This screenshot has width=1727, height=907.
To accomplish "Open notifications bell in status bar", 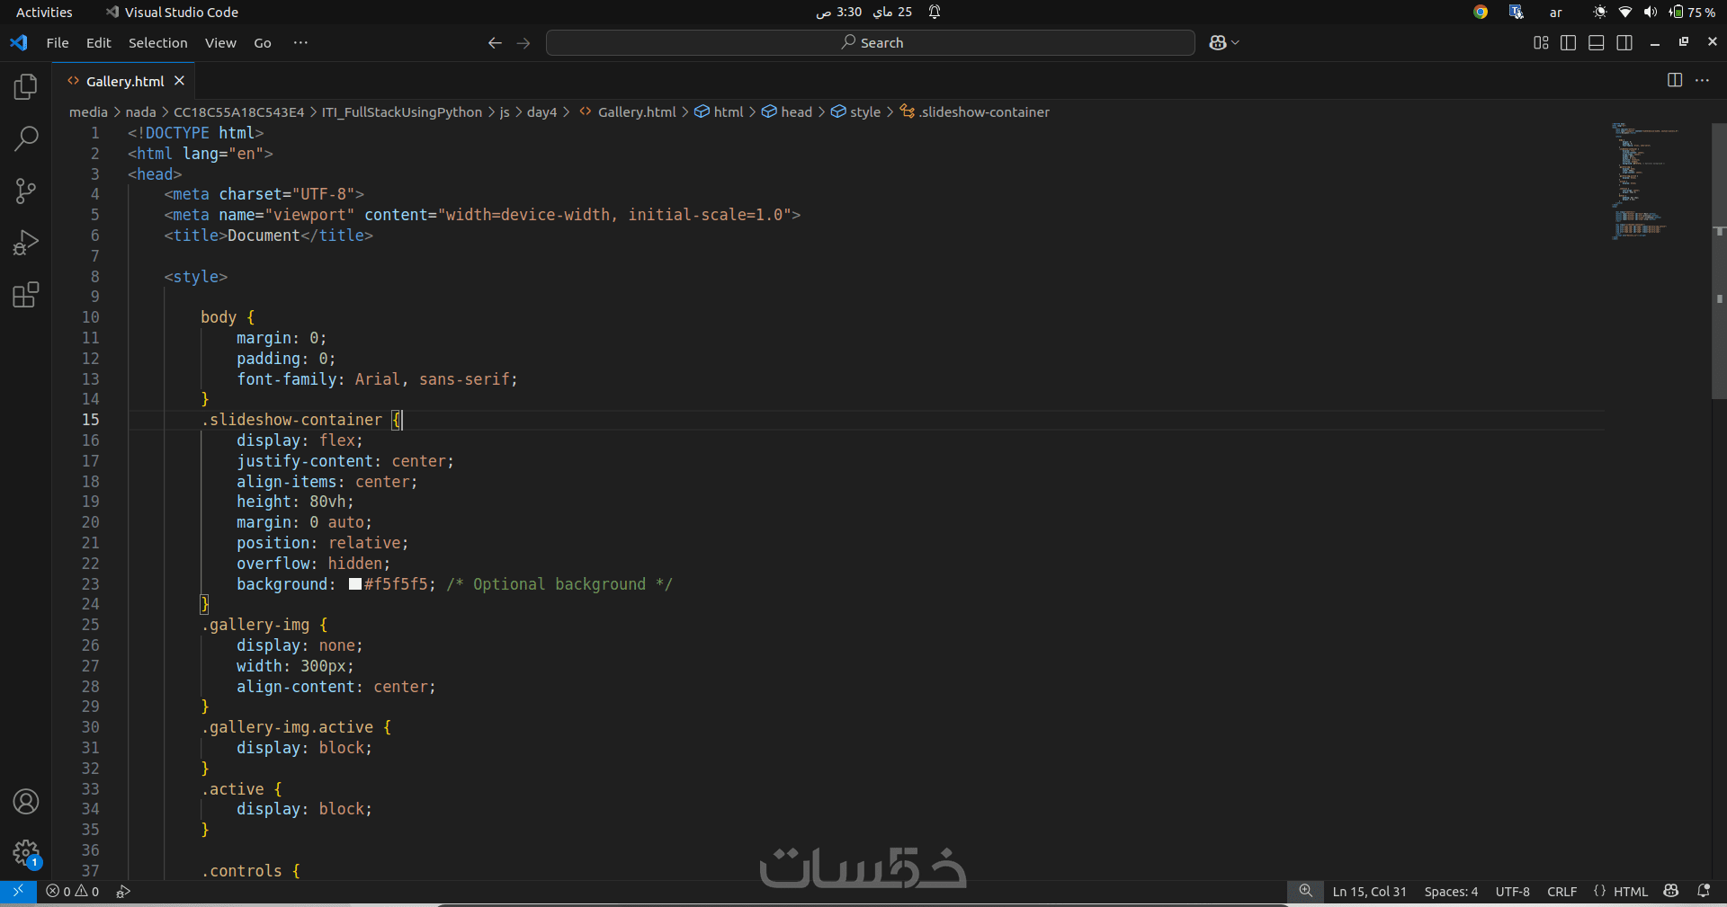I will (x=1704, y=891).
